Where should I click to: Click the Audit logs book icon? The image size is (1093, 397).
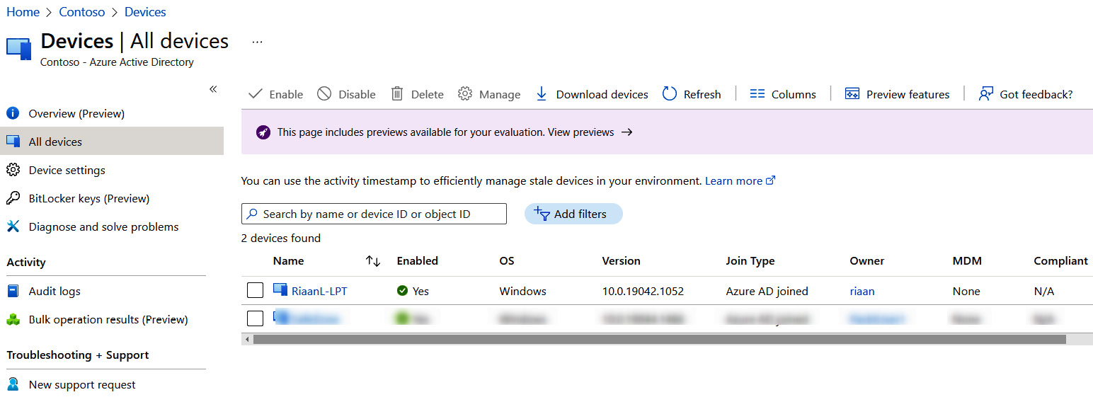point(13,291)
